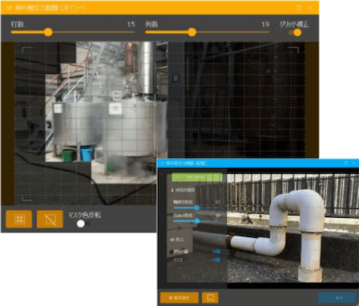Click the back arrow at side panel top-left
Image resolution: width=359 pixels, height=306 pixels.
pos(162,175)
